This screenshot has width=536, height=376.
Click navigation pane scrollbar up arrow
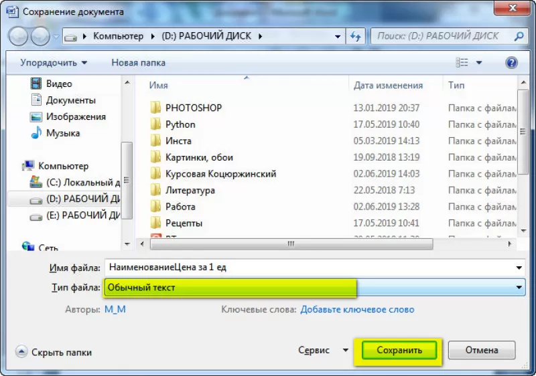point(127,82)
